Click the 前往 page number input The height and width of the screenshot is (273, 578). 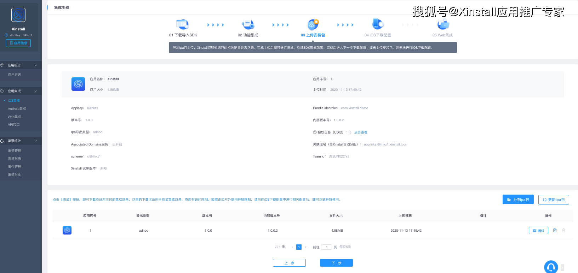[326, 247]
